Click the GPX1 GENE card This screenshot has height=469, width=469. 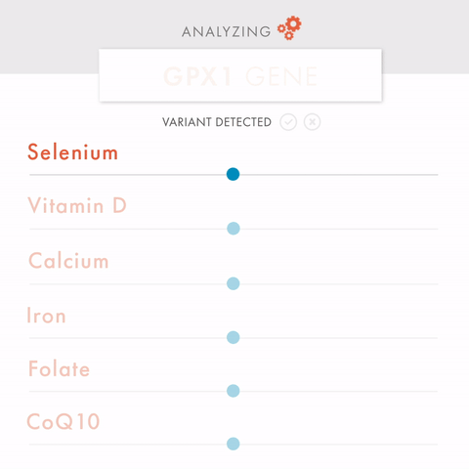240,75
